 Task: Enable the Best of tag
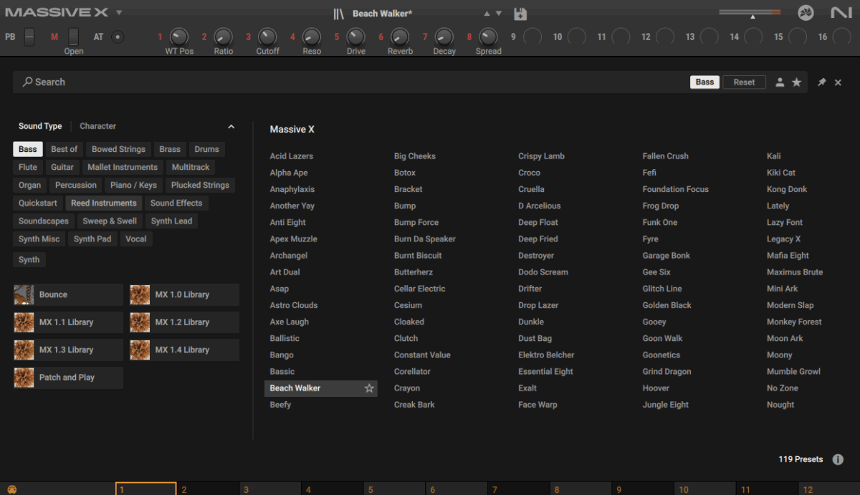click(64, 149)
